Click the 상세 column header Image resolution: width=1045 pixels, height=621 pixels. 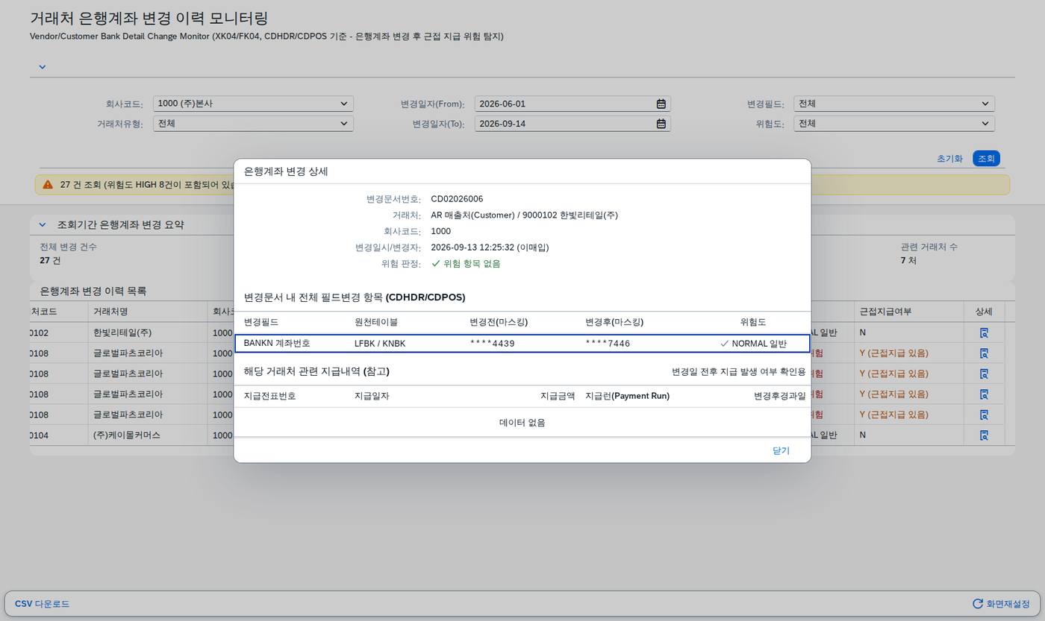pos(984,312)
